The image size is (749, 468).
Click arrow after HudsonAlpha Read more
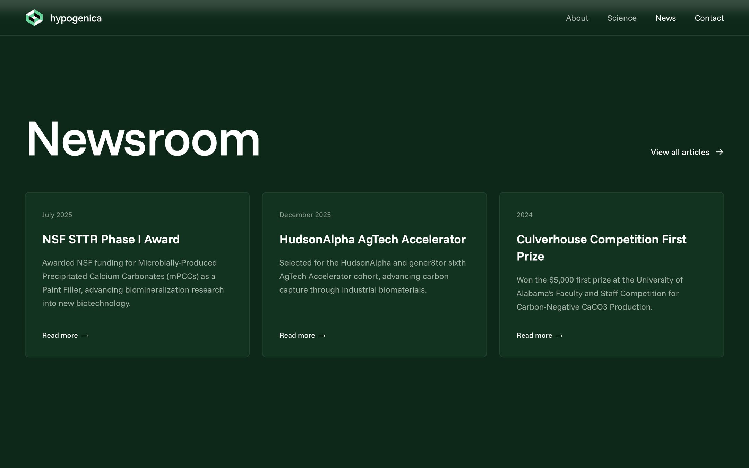tap(322, 336)
